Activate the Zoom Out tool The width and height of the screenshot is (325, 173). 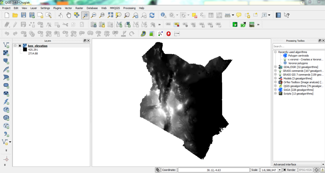pyautogui.click(x=94, y=15)
